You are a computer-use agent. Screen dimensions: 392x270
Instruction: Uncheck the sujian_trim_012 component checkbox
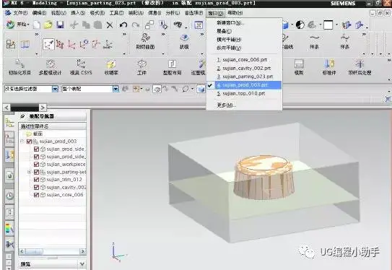click(x=36, y=180)
